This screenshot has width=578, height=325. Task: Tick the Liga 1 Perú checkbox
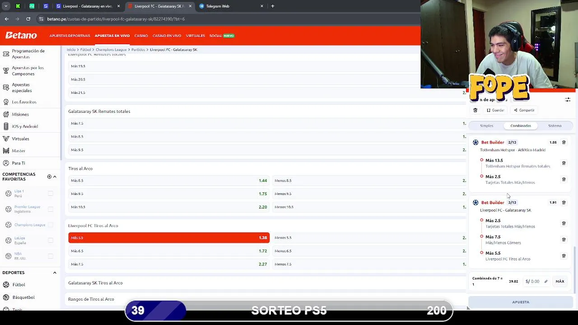pyautogui.click(x=51, y=193)
